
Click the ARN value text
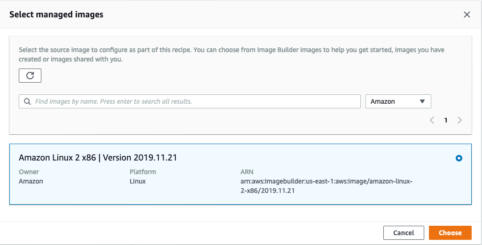pyautogui.click(x=326, y=186)
